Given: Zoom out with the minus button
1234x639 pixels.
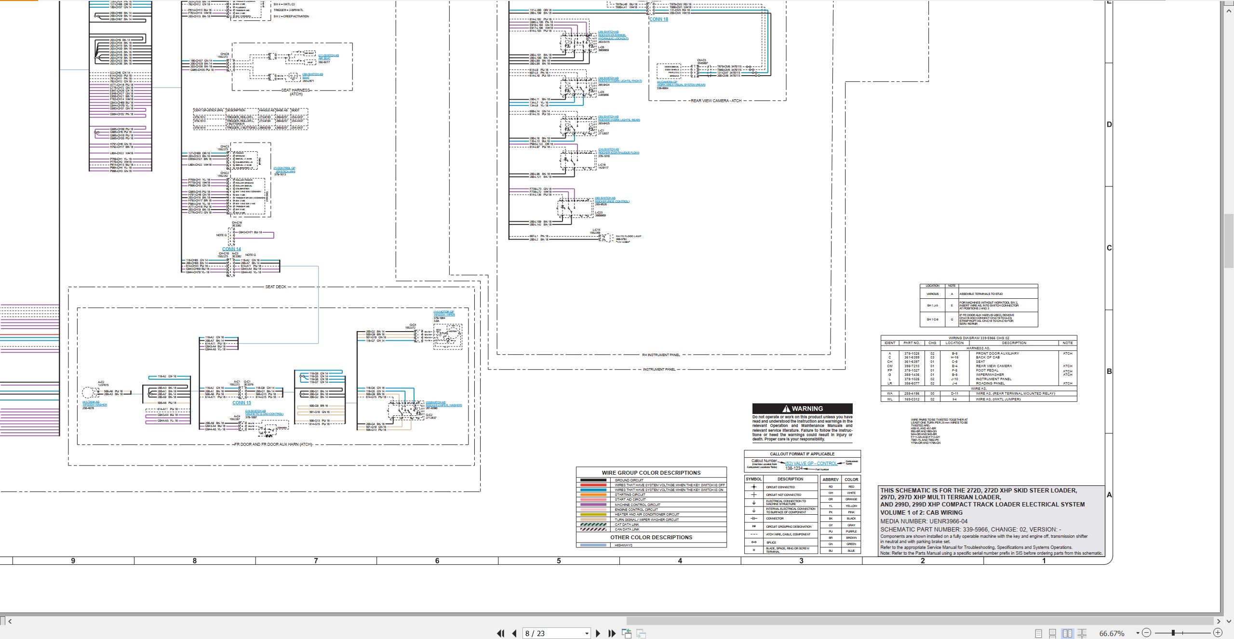Looking at the screenshot, I should [1146, 633].
